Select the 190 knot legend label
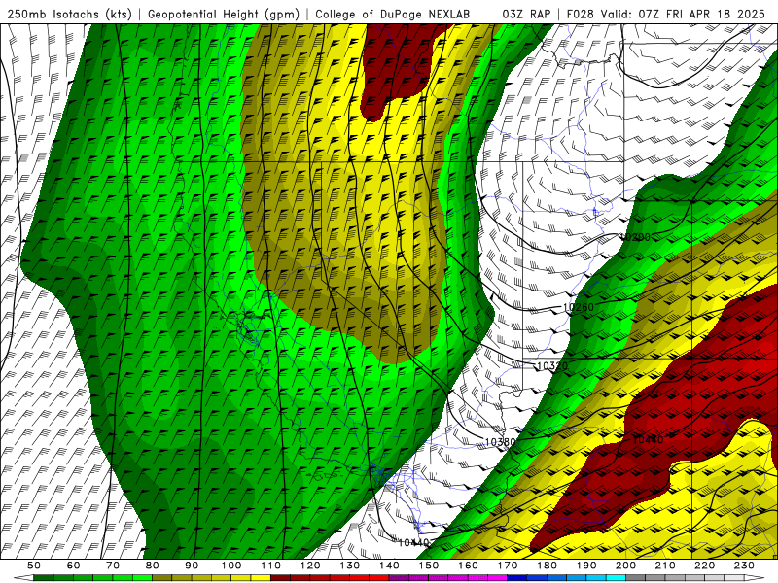Image resolution: width=778 pixels, height=583 pixels. click(587, 566)
